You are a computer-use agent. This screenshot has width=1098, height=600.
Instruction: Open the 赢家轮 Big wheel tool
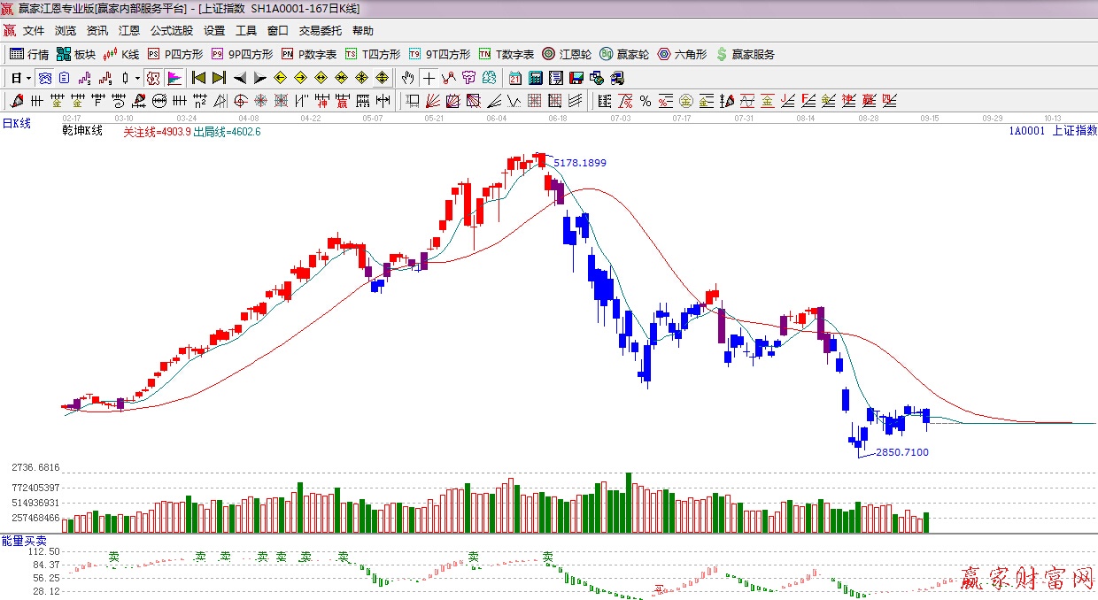tap(624, 54)
